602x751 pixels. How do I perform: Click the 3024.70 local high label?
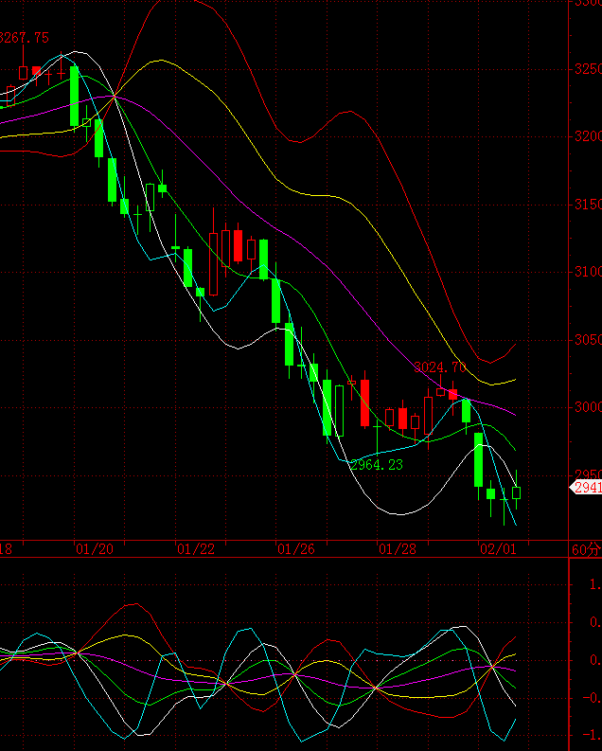(x=440, y=367)
